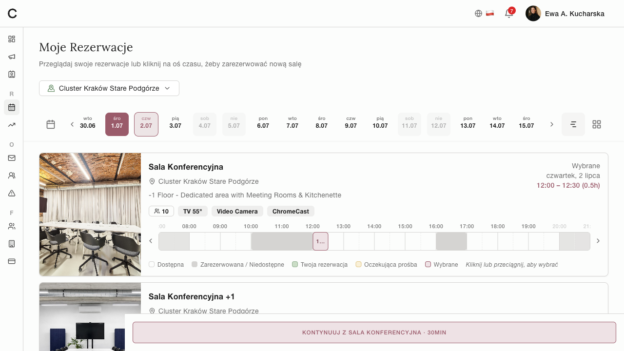This screenshot has width=624, height=351.
Task: Click the Sala Konferencyjna room photo
Action: (x=90, y=214)
